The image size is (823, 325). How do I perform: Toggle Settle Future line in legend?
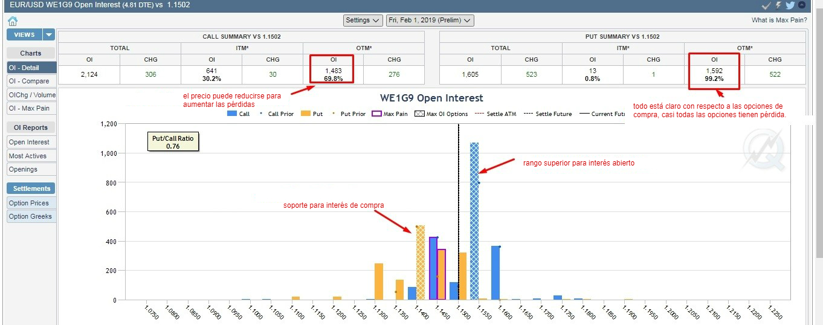(x=549, y=114)
